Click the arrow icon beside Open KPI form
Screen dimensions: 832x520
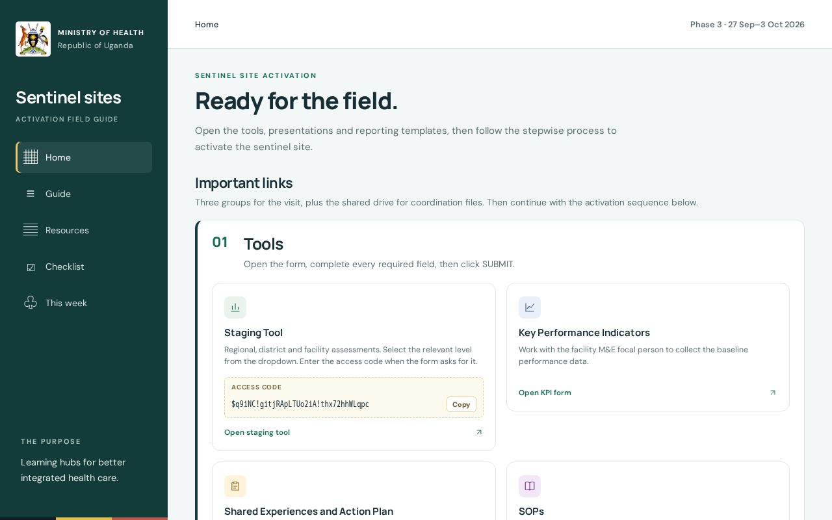[x=773, y=393]
